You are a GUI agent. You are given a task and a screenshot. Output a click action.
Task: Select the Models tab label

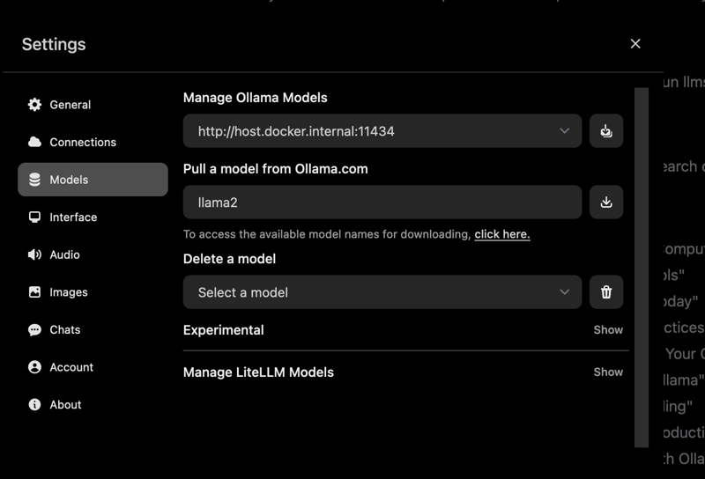[70, 180]
